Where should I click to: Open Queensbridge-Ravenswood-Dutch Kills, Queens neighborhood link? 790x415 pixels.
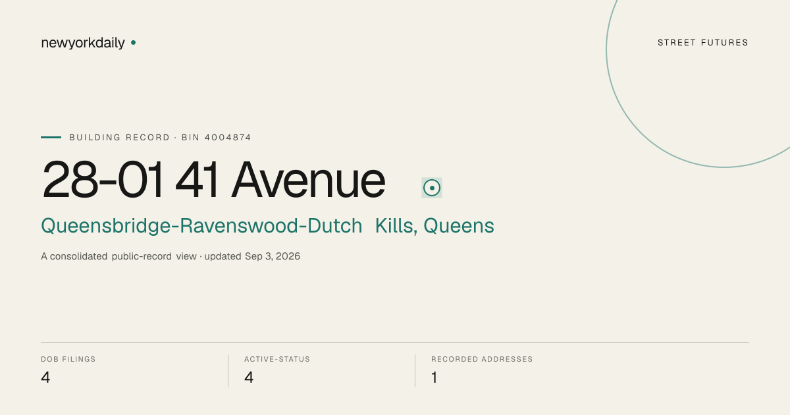[267, 226]
